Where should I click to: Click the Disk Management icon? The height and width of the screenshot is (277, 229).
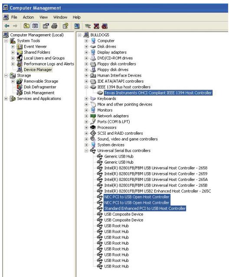[20, 93]
